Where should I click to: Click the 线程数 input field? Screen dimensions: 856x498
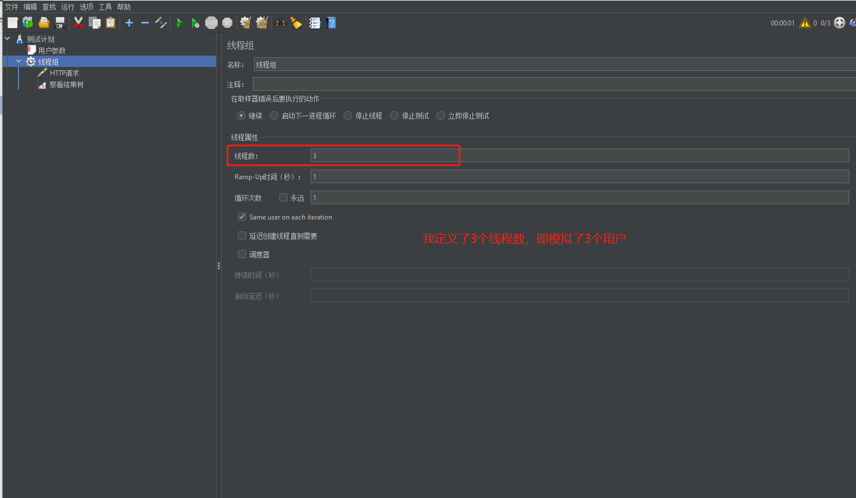(x=579, y=155)
